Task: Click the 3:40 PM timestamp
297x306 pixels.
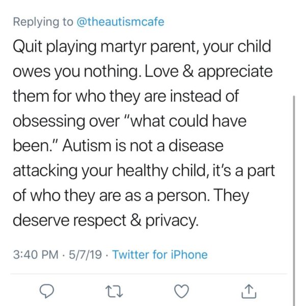Action: coord(36,254)
